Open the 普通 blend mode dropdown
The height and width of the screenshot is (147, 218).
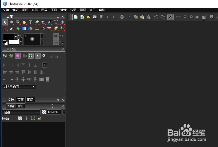tap(21, 112)
